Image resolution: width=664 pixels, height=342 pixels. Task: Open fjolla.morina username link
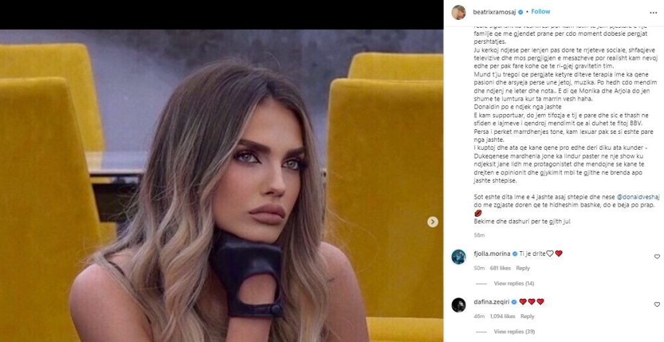(x=491, y=254)
